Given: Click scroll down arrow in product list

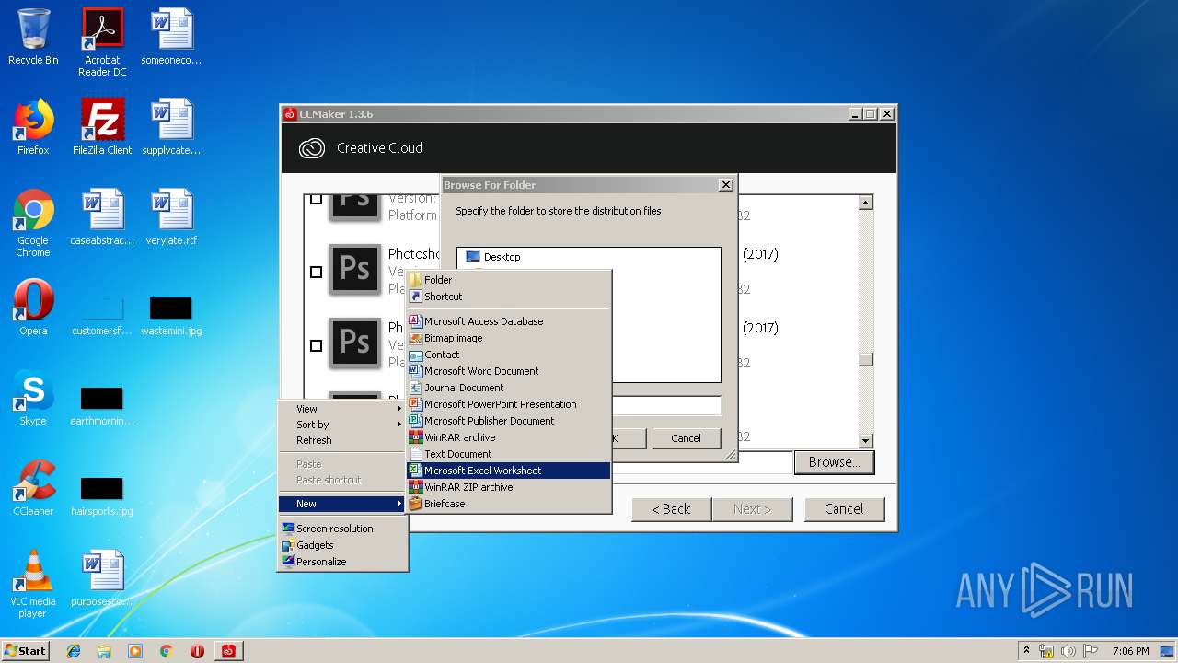Looking at the screenshot, I should (865, 441).
